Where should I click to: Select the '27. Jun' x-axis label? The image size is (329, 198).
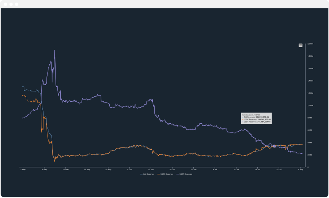(x=194, y=169)
